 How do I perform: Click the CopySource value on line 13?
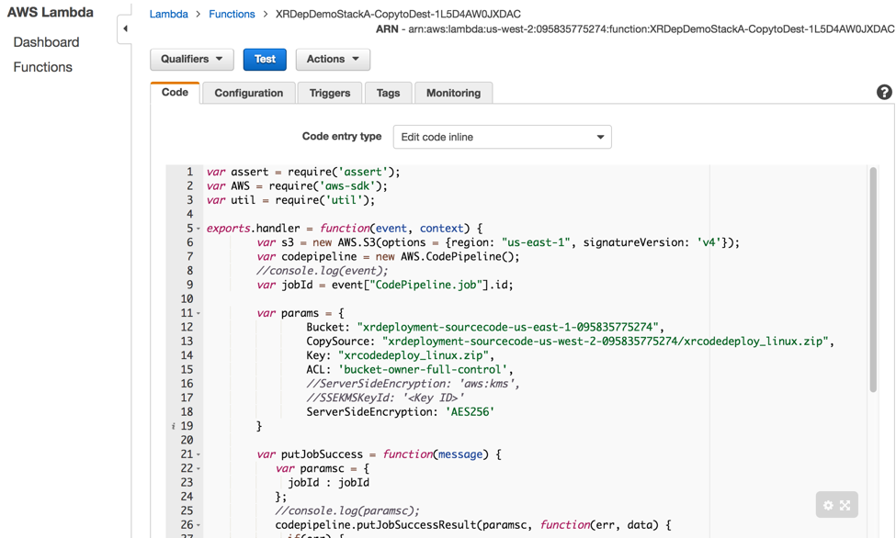coord(605,342)
